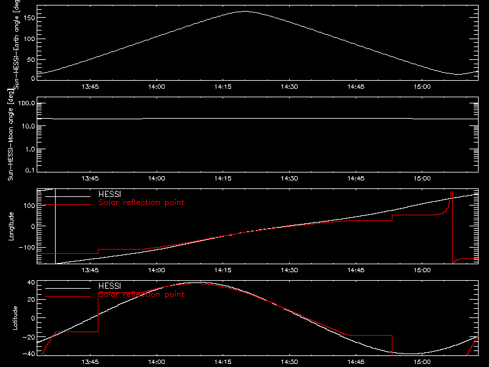Click white HESSI legend line sample in Latitude plot
This screenshot has width=489, height=367.
68,288
